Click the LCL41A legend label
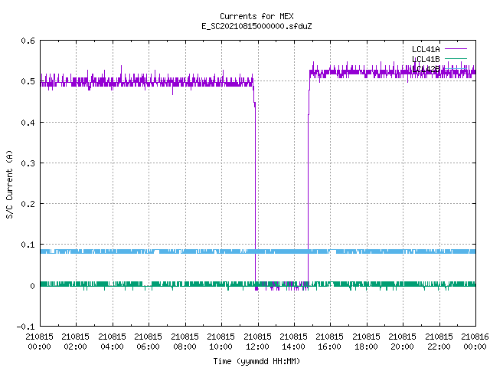The image size is (490, 368). tap(426, 49)
